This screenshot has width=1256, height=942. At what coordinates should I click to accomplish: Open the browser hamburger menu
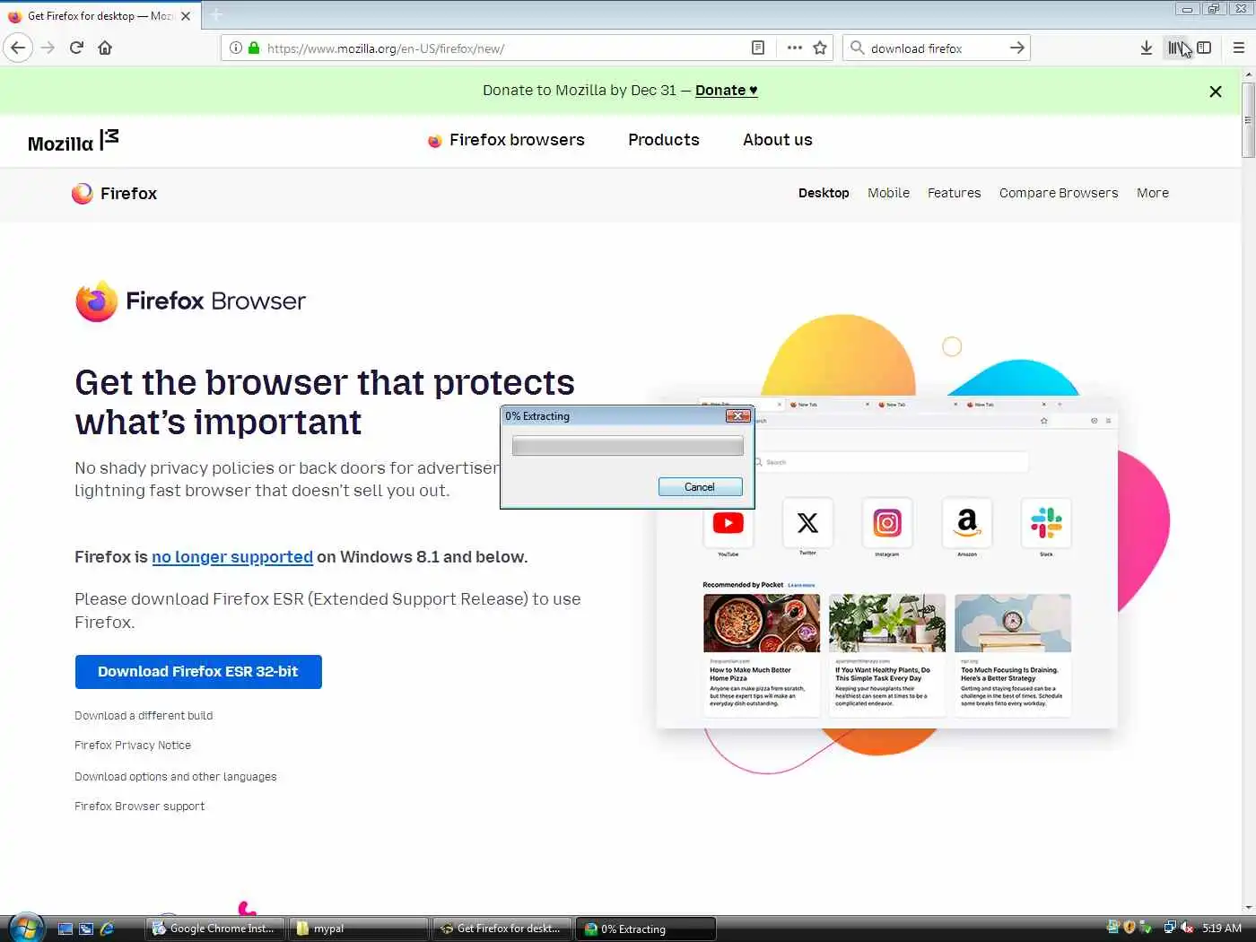(1238, 48)
